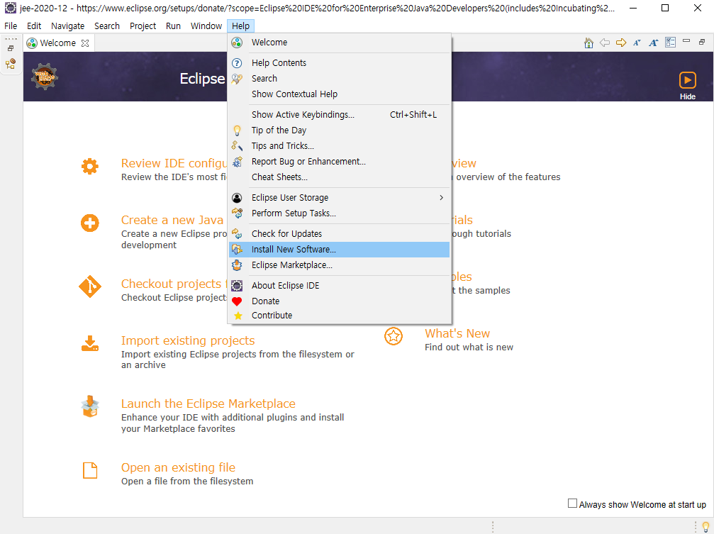714x534 pixels.
Task: Reduce font size with the small A icon
Action: (637, 43)
